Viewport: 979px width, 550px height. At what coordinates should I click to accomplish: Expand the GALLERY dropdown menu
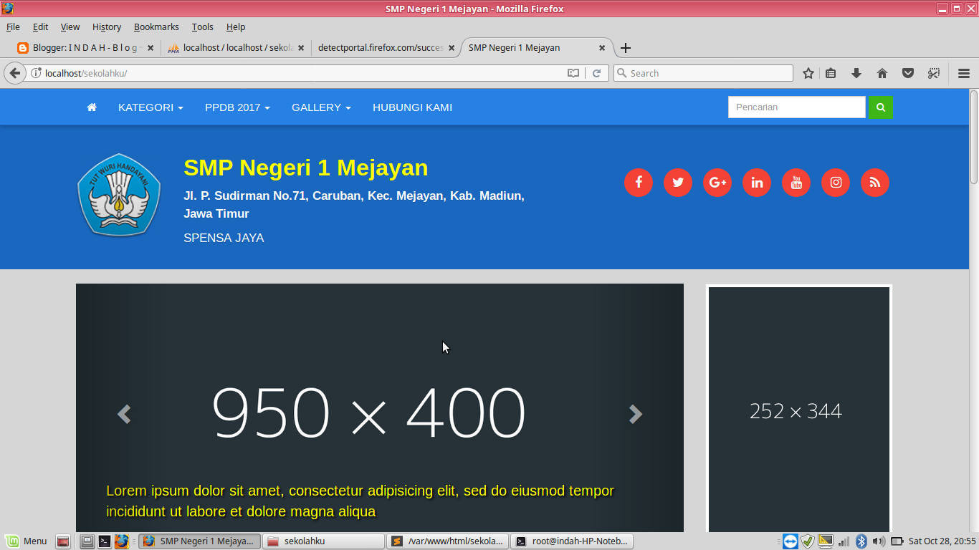coord(320,107)
